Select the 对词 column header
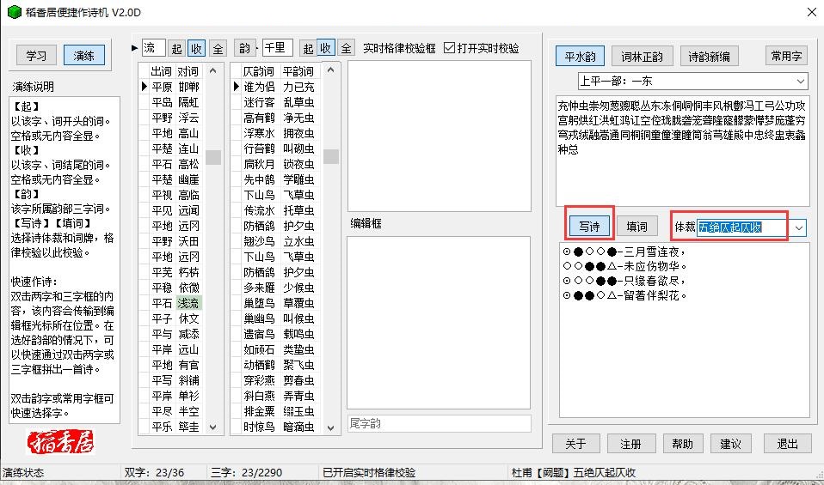 point(188,71)
